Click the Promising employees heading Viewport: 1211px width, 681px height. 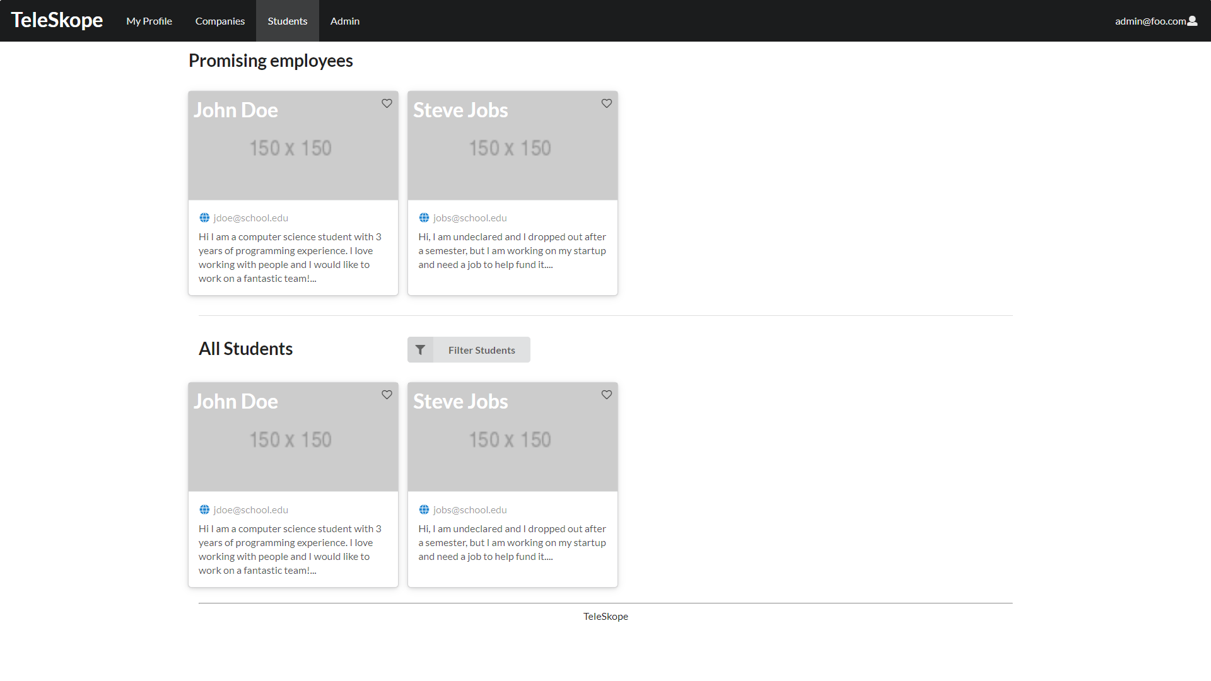[271, 61]
